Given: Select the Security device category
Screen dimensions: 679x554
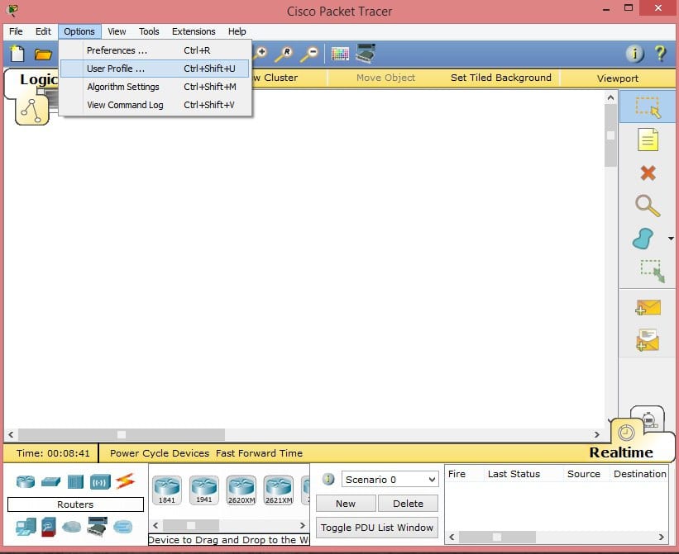Looking at the screenshot, I should pos(49,527).
